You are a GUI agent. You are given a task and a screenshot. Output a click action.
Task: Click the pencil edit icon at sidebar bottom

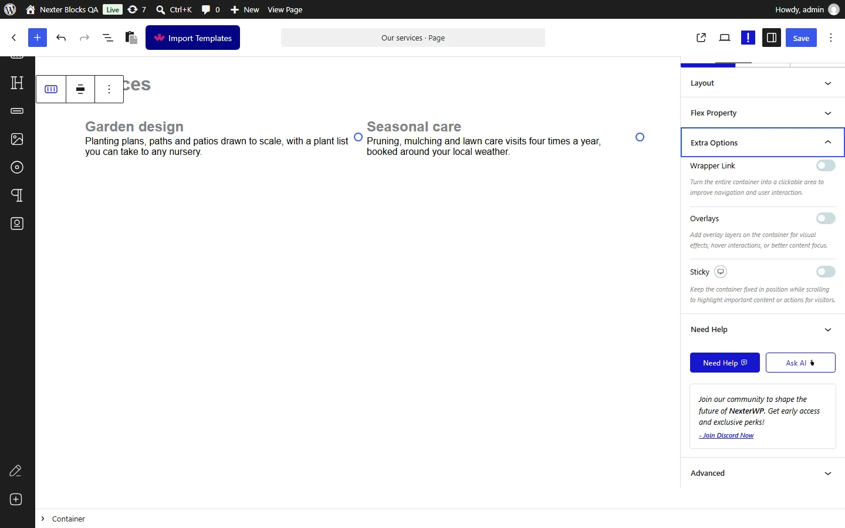point(16,471)
